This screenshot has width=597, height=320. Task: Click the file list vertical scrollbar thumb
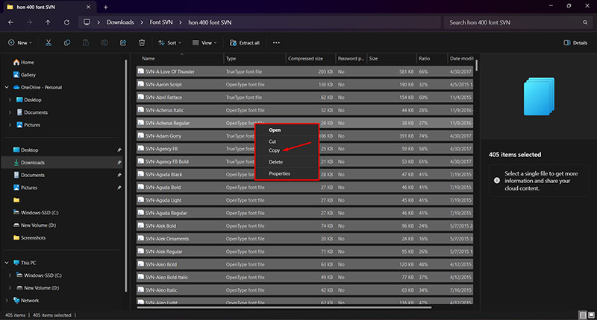pos(476,65)
